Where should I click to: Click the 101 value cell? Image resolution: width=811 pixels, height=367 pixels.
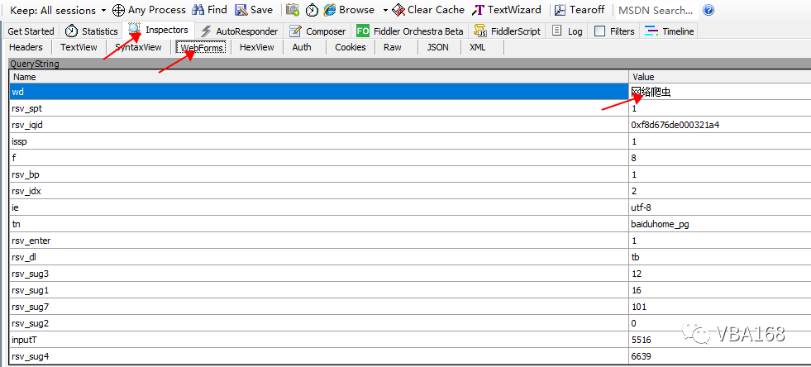tap(720, 307)
